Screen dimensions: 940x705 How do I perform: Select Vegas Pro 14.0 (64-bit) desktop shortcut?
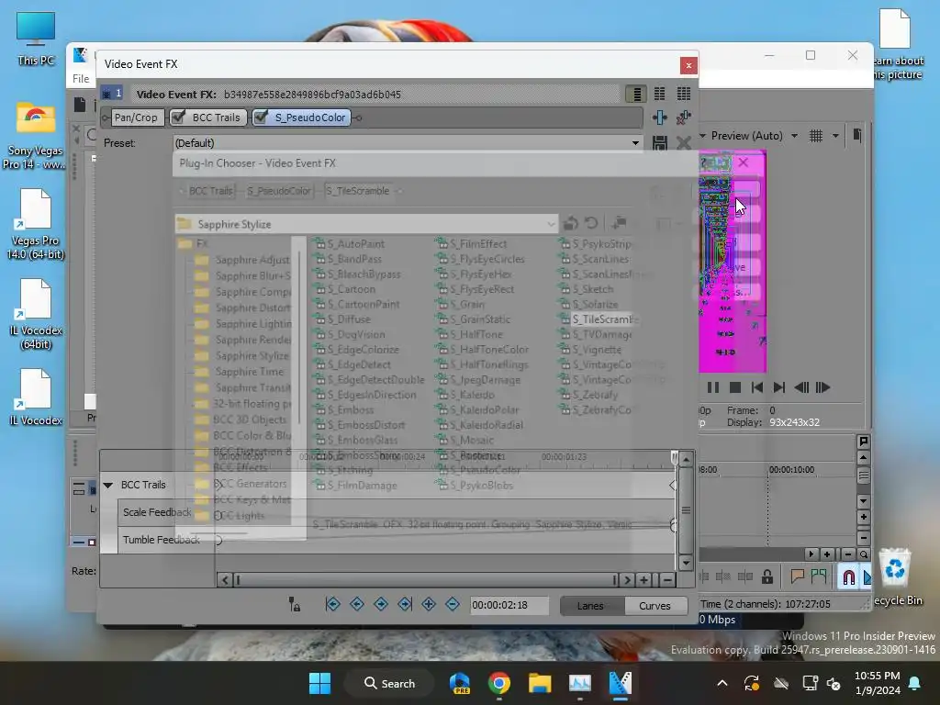[36, 224]
